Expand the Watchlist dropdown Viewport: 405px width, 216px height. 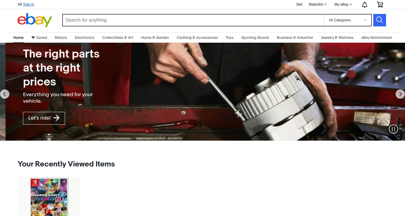pos(318,4)
